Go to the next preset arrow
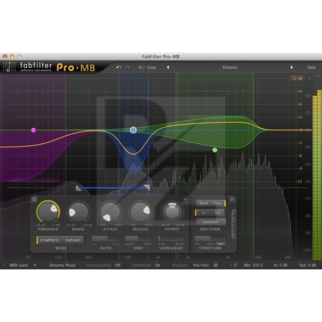This screenshot has height=322, width=322. (291, 67)
